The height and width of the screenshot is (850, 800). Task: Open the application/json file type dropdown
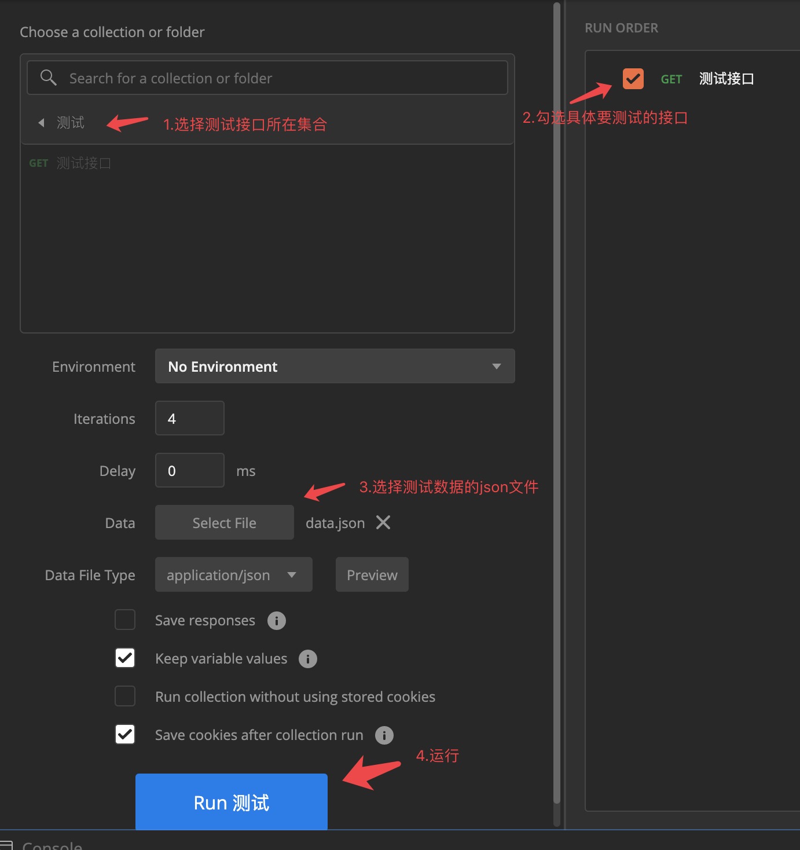coord(234,574)
